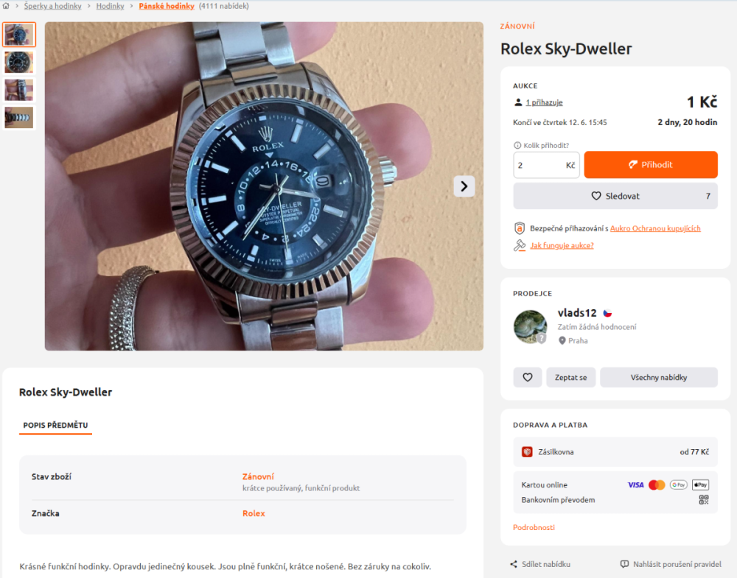Go to Pánské hodinky breadcrumb category
Image resolution: width=737 pixels, height=578 pixels.
click(167, 6)
